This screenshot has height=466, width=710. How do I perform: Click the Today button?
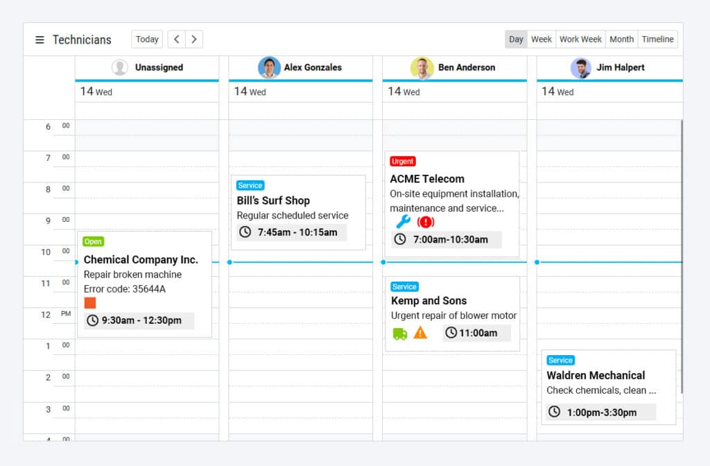click(x=146, y=39)
